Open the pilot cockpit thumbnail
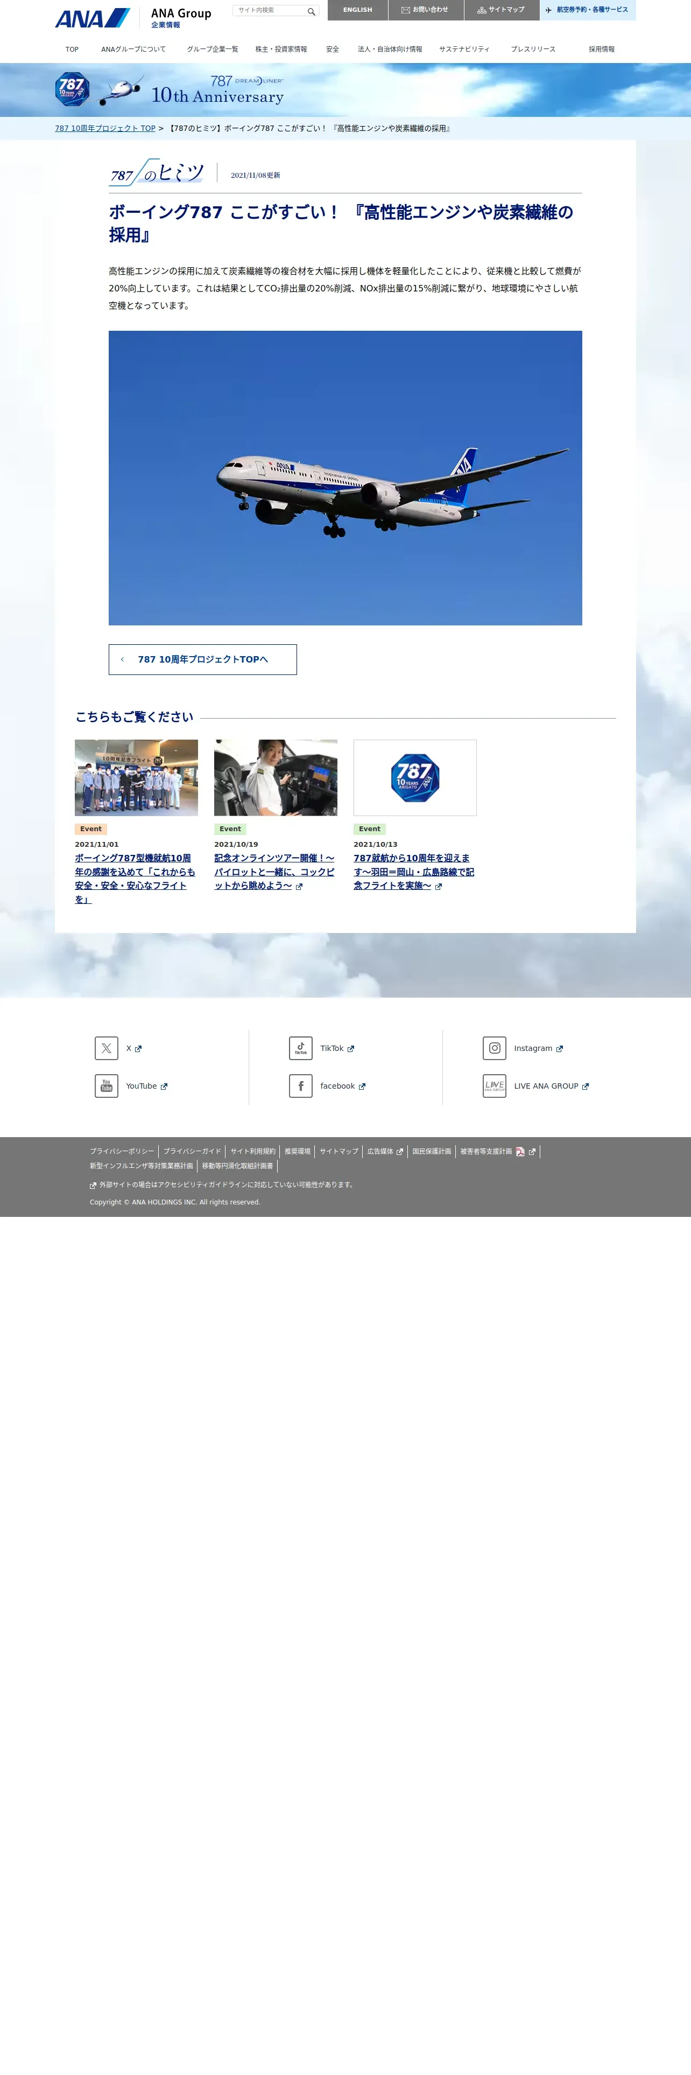Image resolution: width=691 pixels, height=2075 pixels. pos(276,777)
